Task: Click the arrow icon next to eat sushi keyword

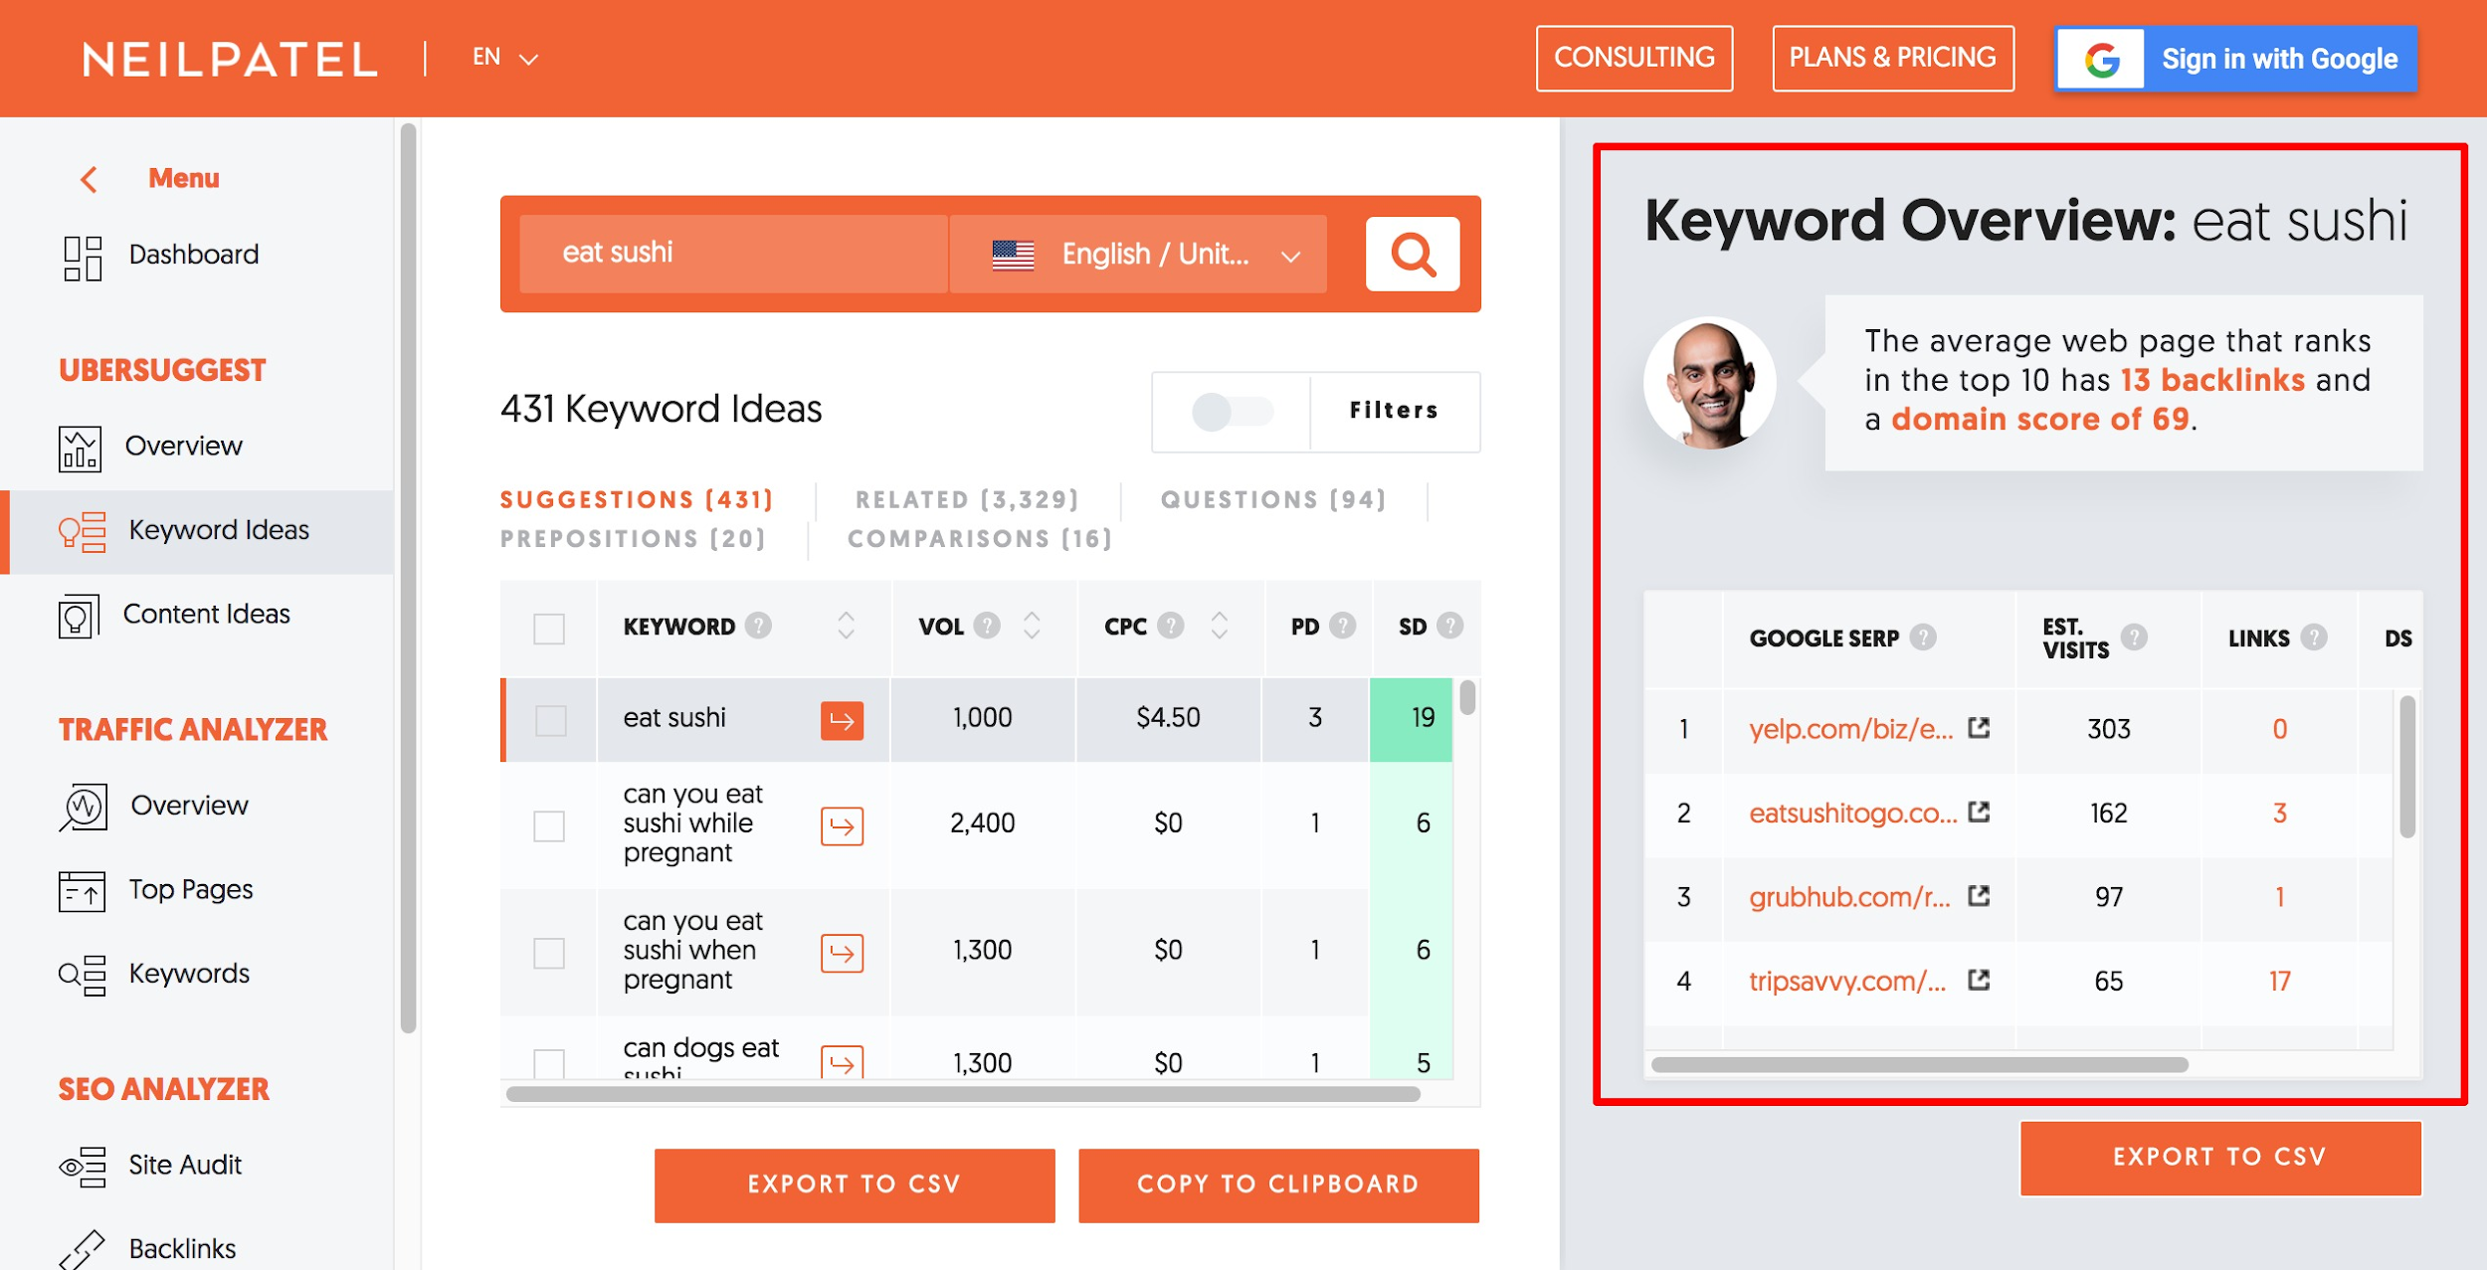Action: point(842,721)
